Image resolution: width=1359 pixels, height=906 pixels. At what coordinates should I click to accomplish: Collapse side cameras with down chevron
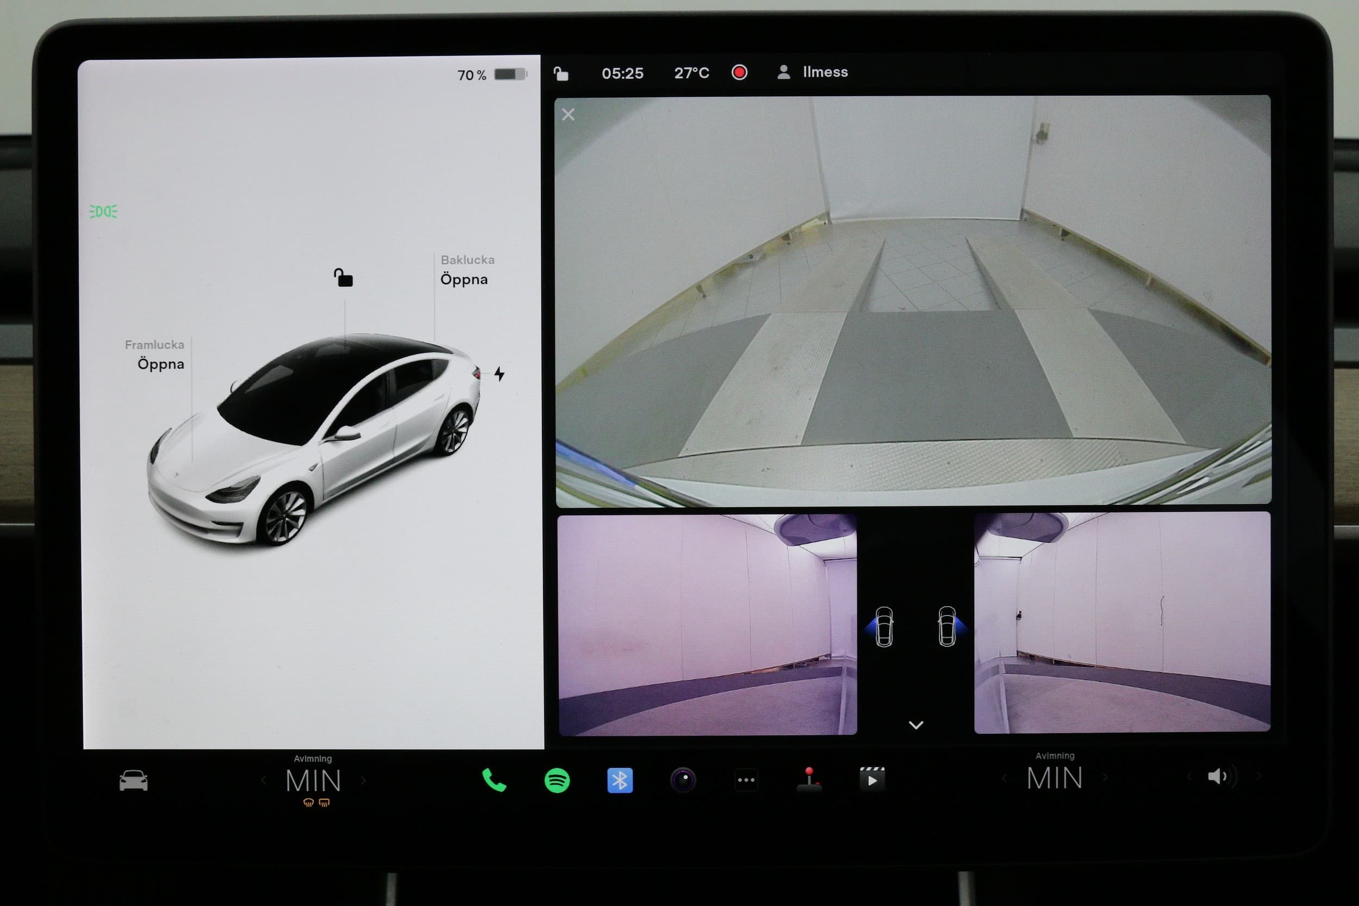[x=916, y=724]
